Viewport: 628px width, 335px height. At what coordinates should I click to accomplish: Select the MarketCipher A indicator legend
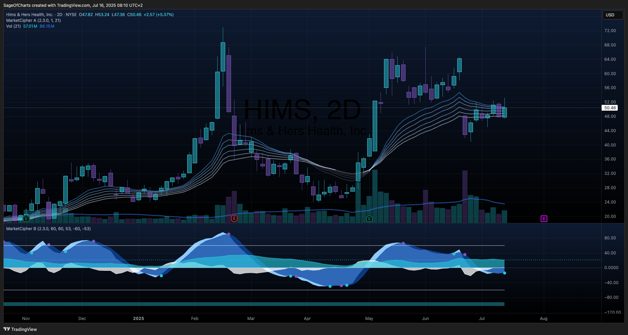(34, 20)
